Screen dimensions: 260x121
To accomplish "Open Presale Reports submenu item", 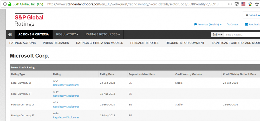I will pos(144,43).
